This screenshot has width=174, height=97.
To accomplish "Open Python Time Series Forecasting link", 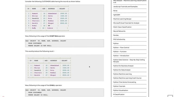I will (125, 82).
